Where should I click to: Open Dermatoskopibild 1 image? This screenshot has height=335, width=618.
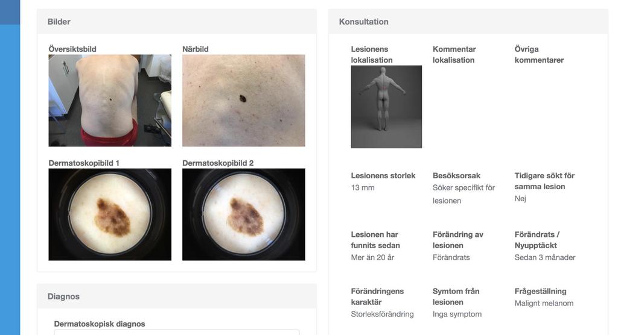[x=110, y=214]
